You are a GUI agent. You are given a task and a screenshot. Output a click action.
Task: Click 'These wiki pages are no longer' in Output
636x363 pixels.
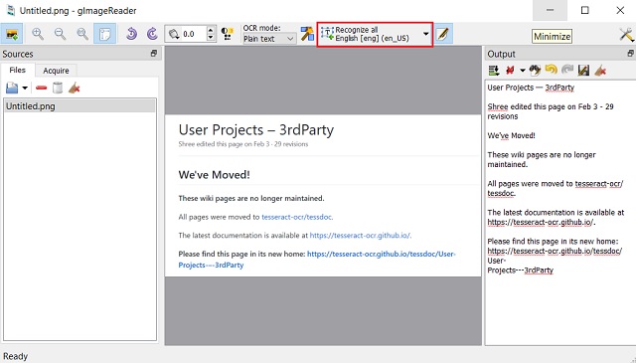[x=542, y=155]
